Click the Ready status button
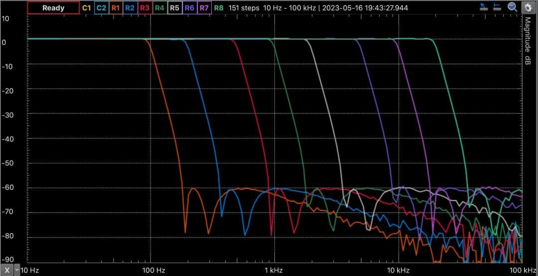The height and width of the screenshot is (276, 538). 53,8
